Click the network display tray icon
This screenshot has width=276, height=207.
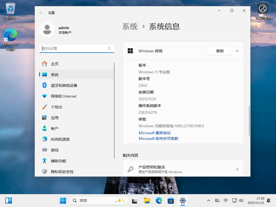[234, 201]
